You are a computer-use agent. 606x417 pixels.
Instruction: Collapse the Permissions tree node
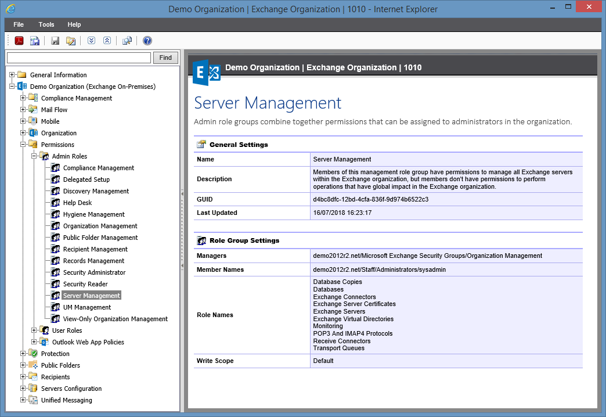coord(23,145)
